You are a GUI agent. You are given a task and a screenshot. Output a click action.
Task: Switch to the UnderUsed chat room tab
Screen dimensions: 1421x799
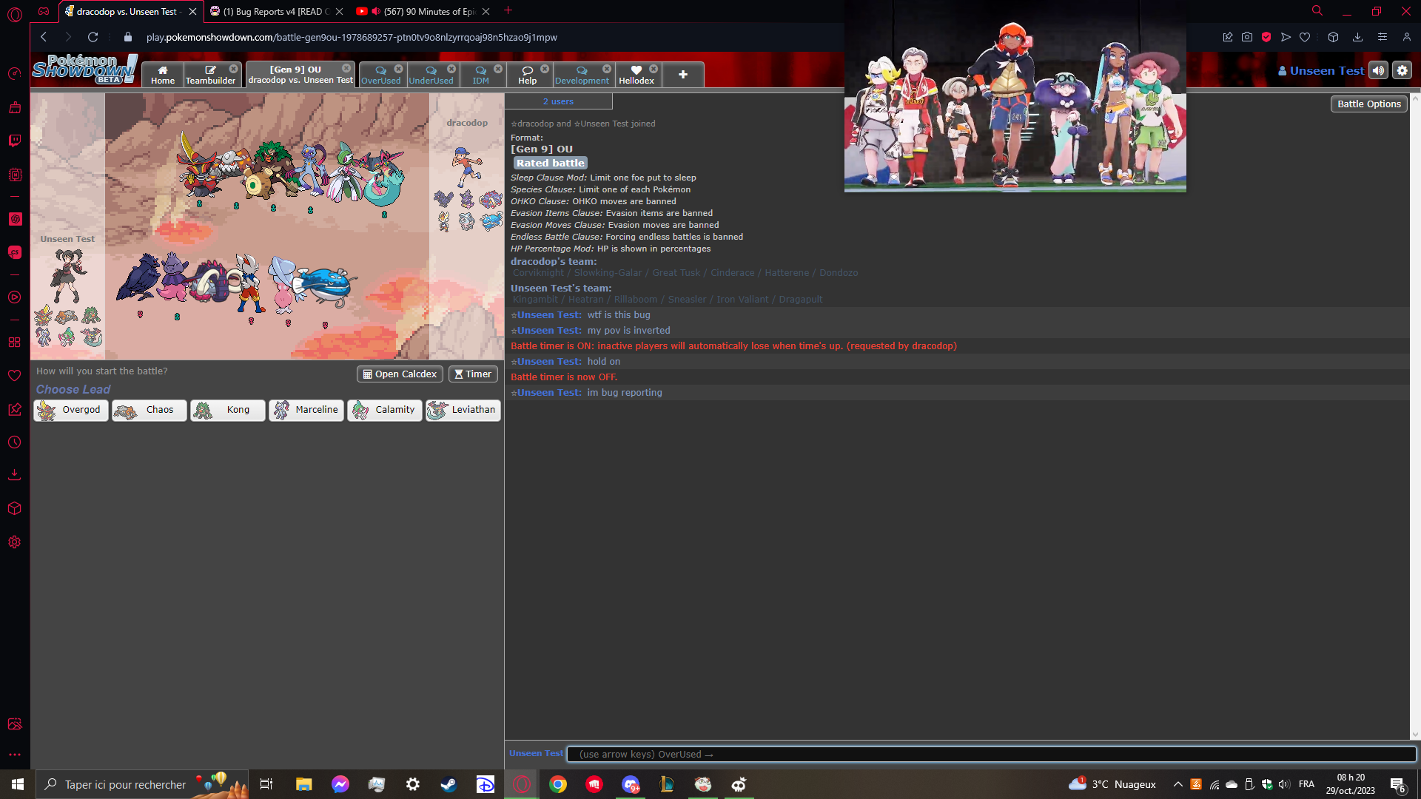point(431,75)
